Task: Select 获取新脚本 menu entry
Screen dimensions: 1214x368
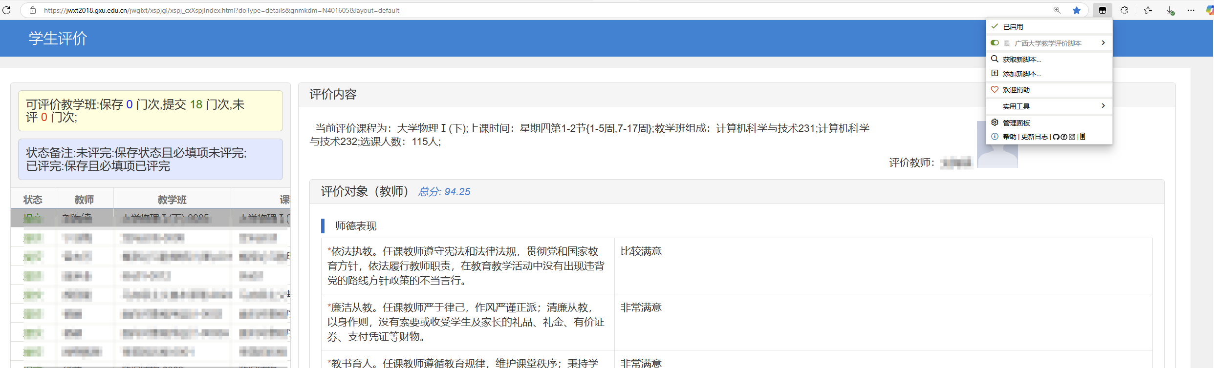Action: (x=1022, y=60)
